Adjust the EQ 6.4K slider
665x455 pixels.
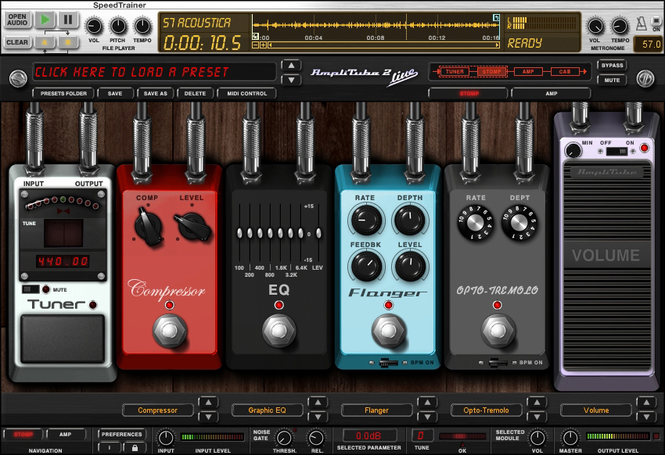(x=300, y=233)
